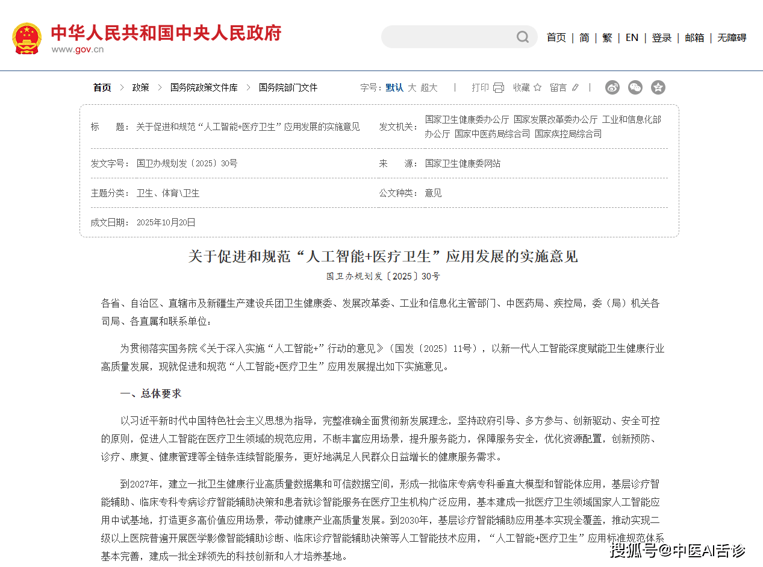Go to 国务院政策文件库 breadcrumb
Screen dimensions: 763x567
point(204,88)
